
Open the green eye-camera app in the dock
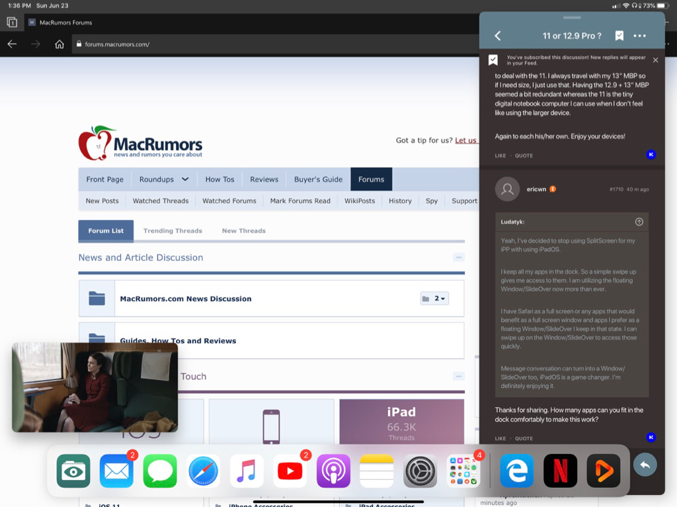pos(73,471)
